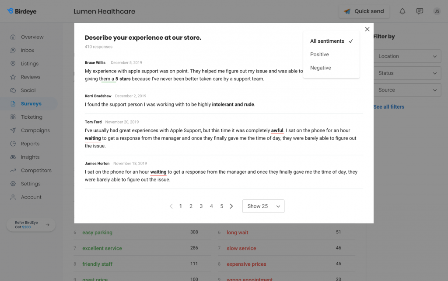Open the Social panel icon
The height and width of the screenshot is (281, 448).
14,90
